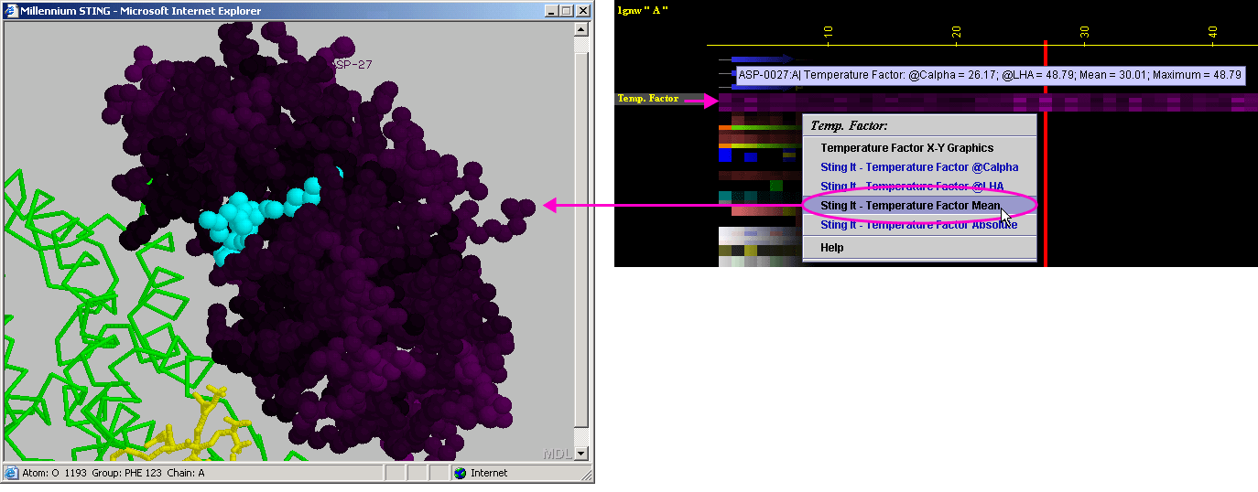The height and width of the screenshot is (492, 1258).
Task: Close the Millennium STING window
Action: (582, 11)
